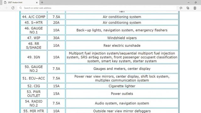Select the 50. GAUGE NO.2 cell
Screen dimensions: 201x113
34,69
